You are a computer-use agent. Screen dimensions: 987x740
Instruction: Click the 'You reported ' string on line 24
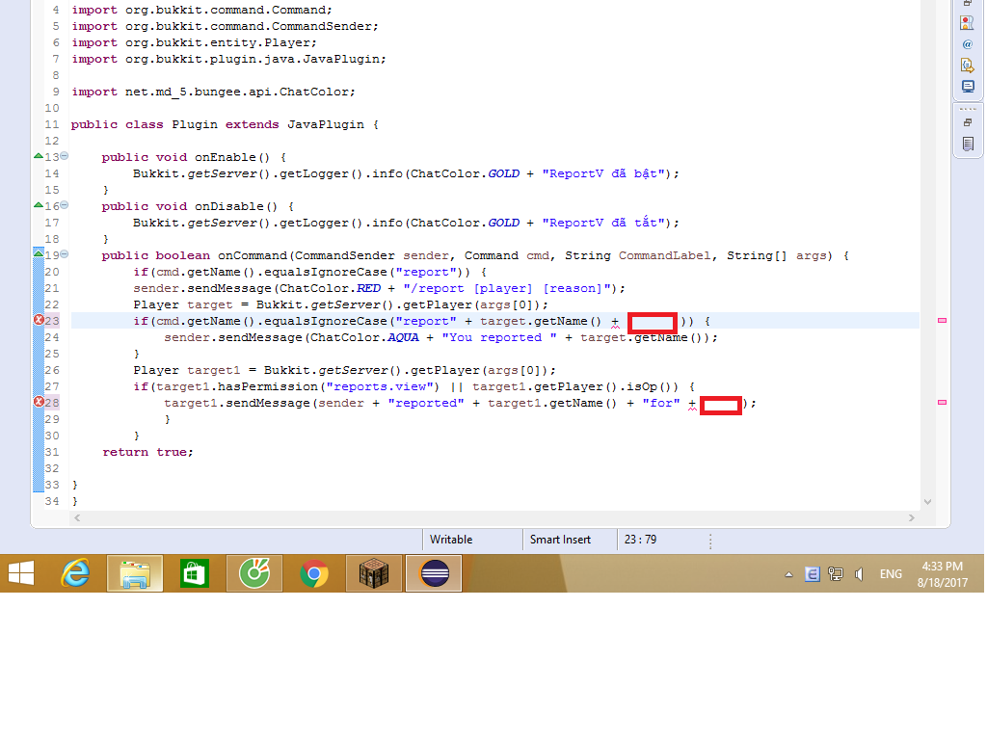[x=499, y=337]
